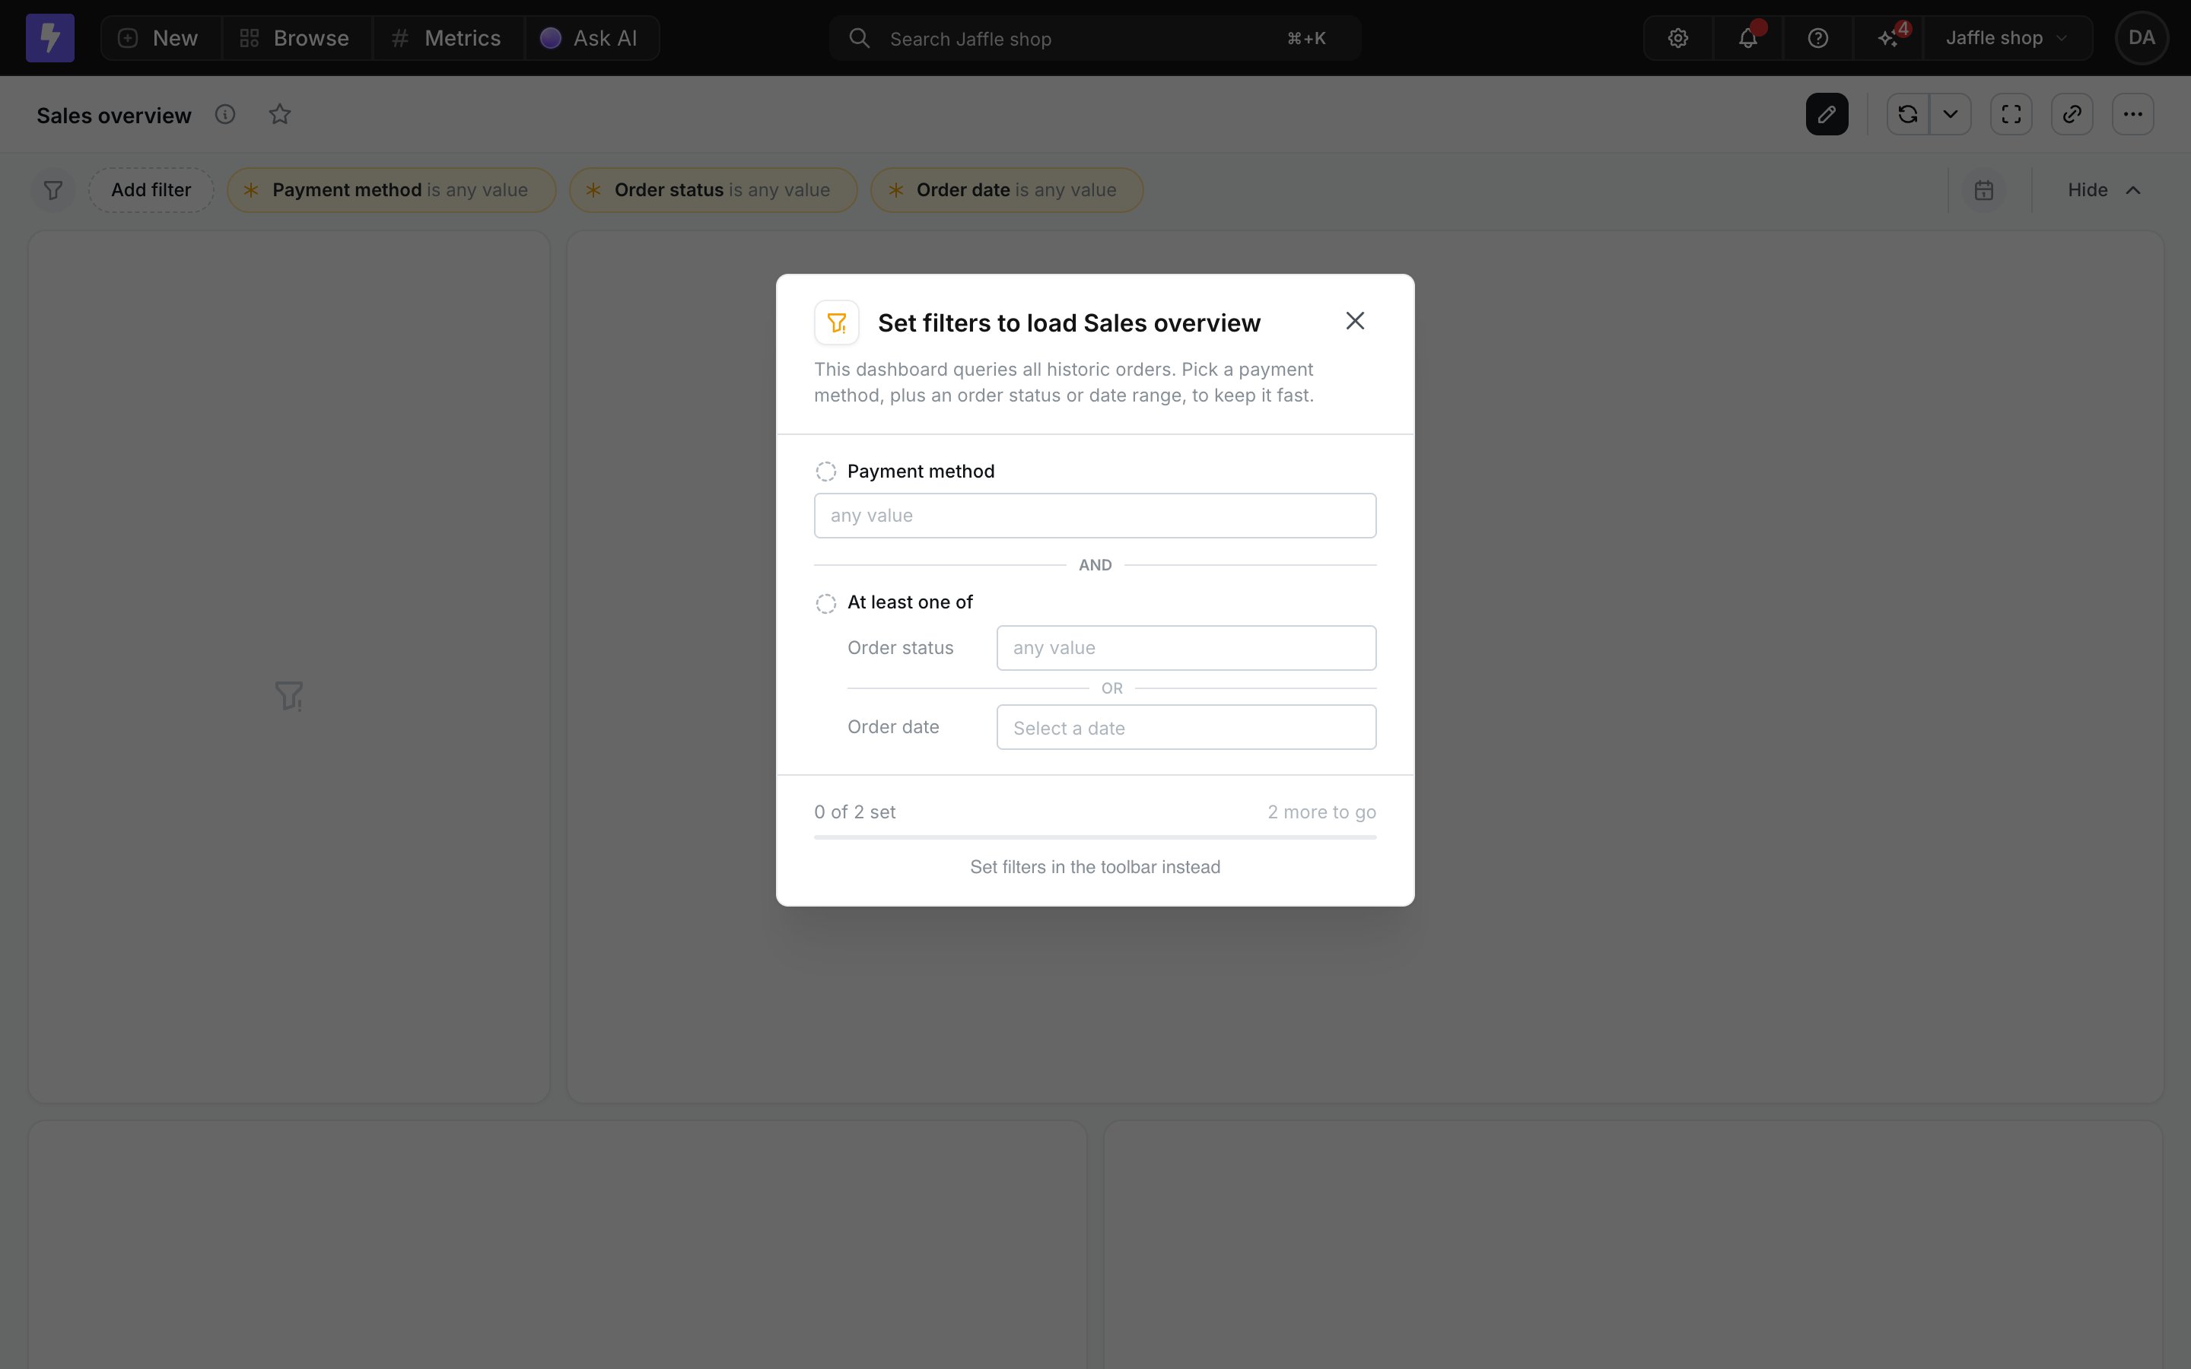Expand refresh options chevron
2191x1369 pixels.
click(1950, 114)
